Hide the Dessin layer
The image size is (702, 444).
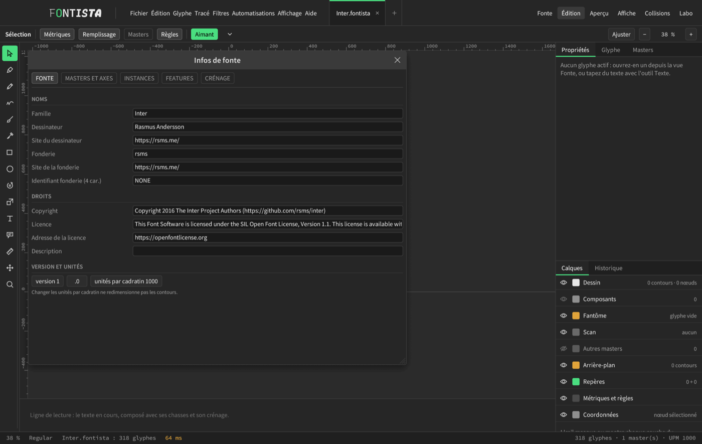click(564, 282)
